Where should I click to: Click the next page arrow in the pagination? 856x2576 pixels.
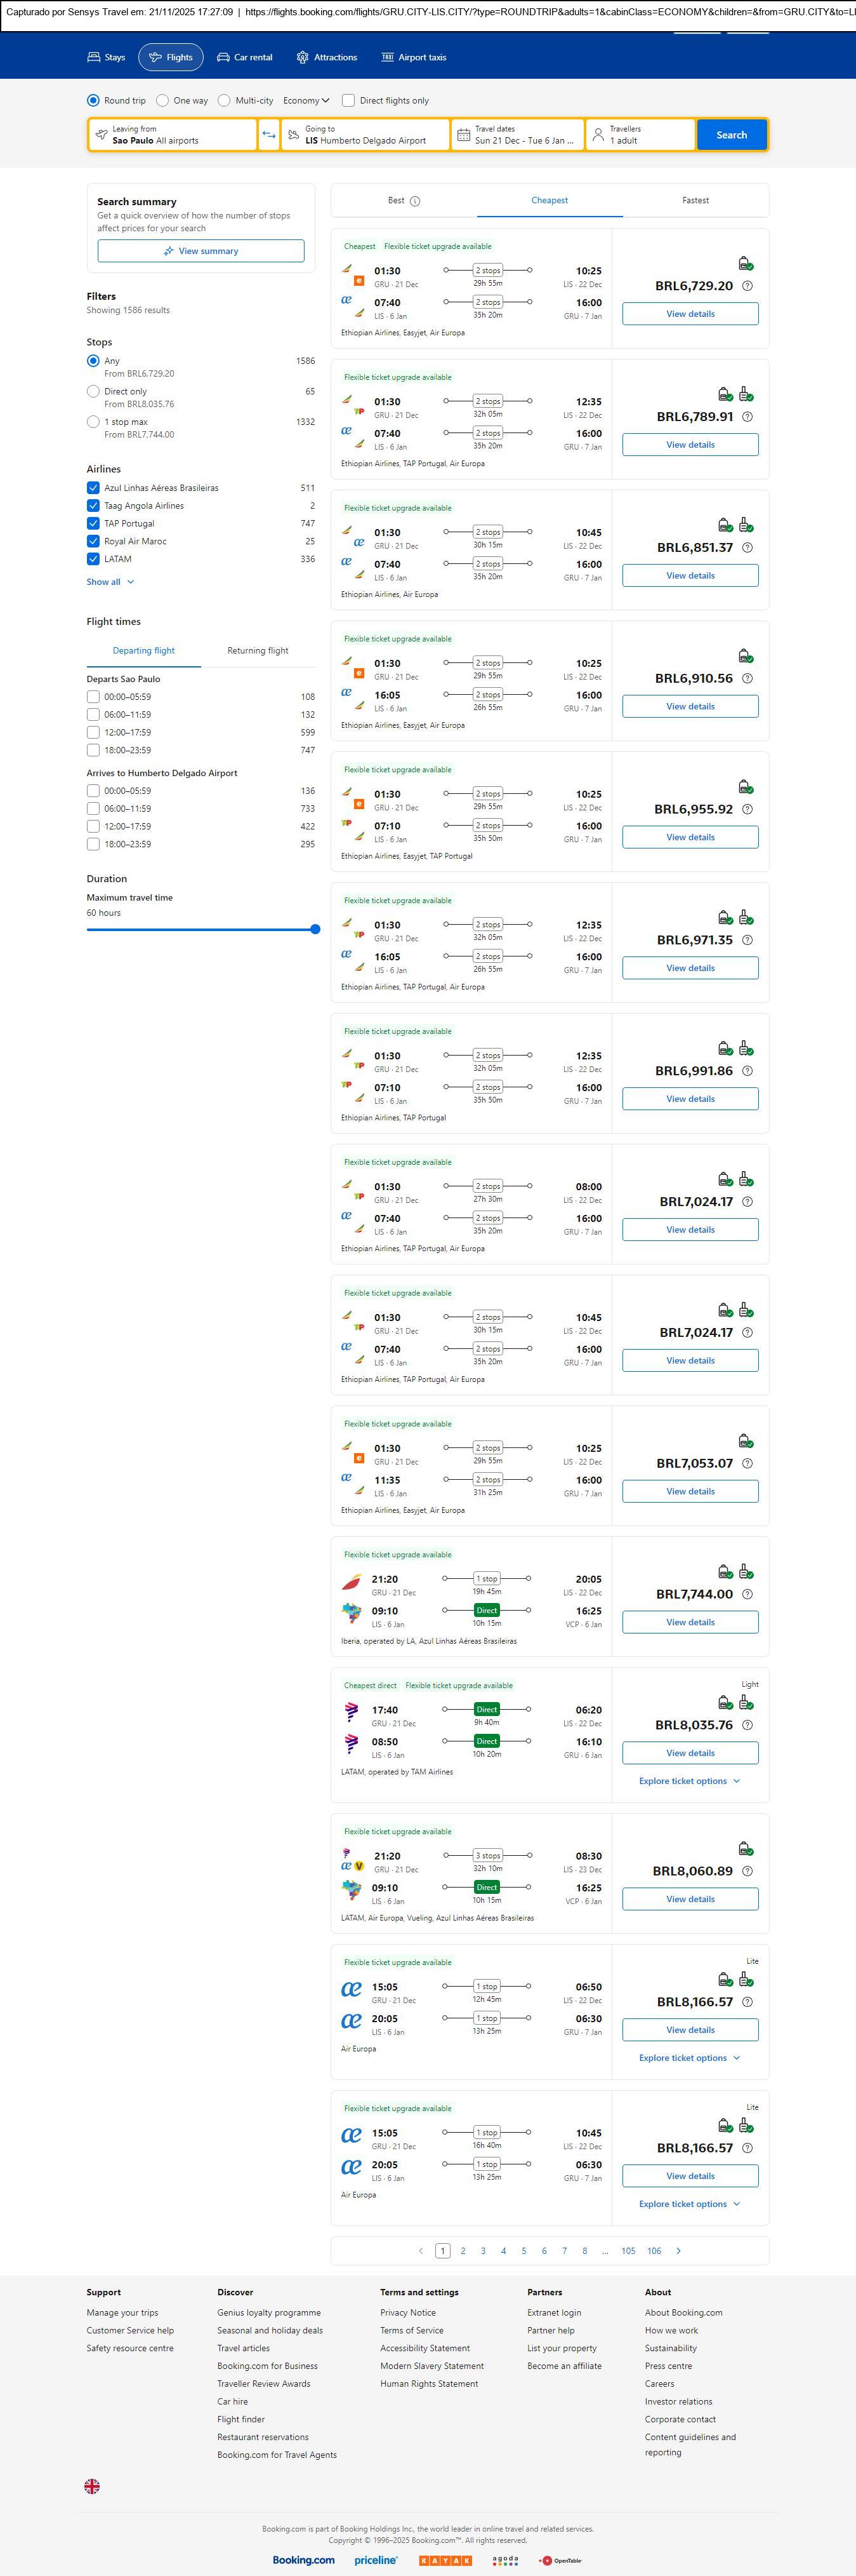(678, 2250)
